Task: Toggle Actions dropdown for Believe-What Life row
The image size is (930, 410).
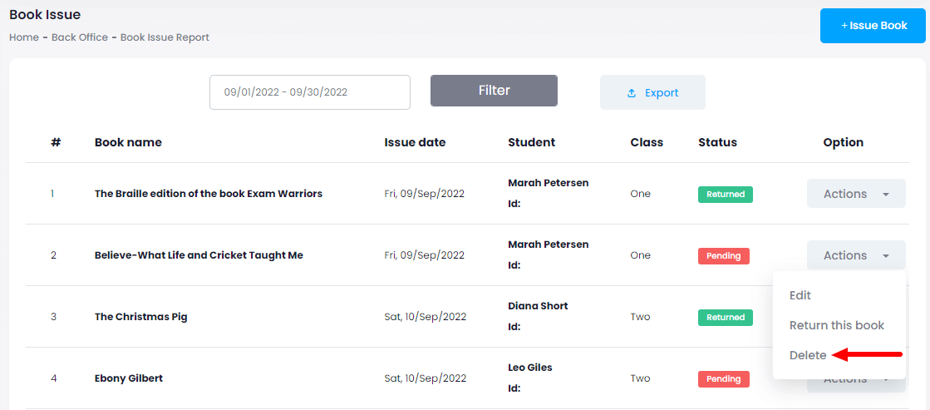Action: coord(855,255)
